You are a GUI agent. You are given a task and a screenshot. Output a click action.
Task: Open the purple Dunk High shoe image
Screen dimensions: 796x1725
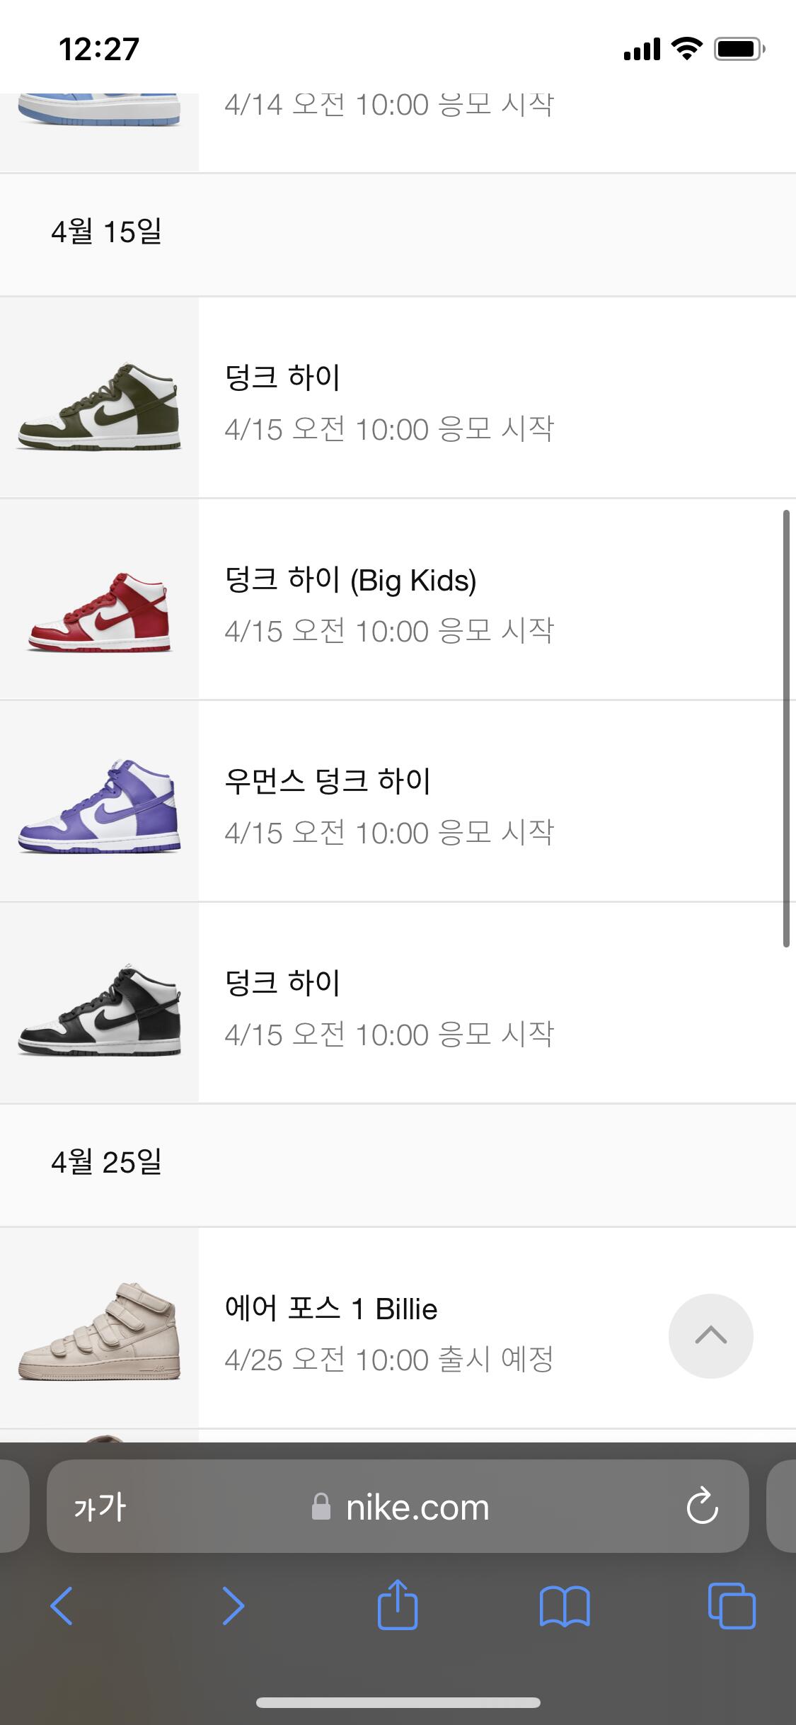[x=99, y=802]
